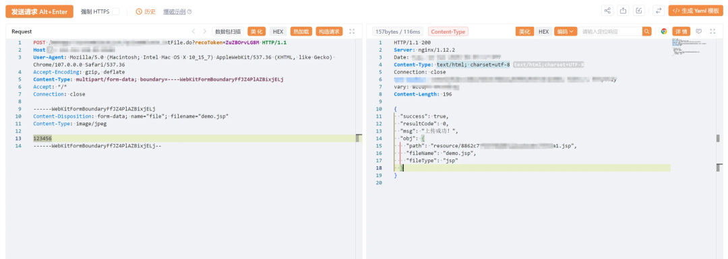Click the 数据包扫描 button
Screen dimensions: 728x259
coord(229,32)
